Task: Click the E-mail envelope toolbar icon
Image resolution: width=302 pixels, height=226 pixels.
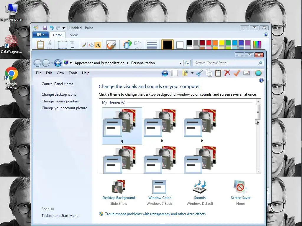Action: [x=247, y=73]
